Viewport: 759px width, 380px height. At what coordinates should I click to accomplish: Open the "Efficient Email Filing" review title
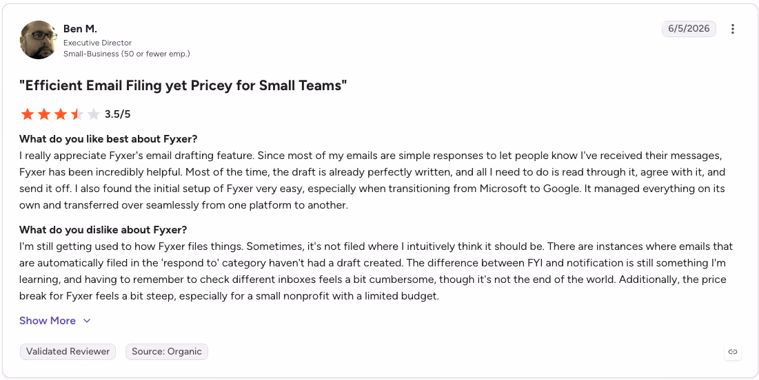click(183, 85)
